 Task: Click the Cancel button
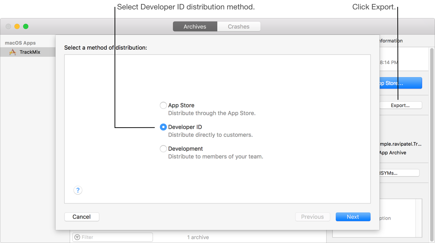pyautogui.click(x=82, y=217)
